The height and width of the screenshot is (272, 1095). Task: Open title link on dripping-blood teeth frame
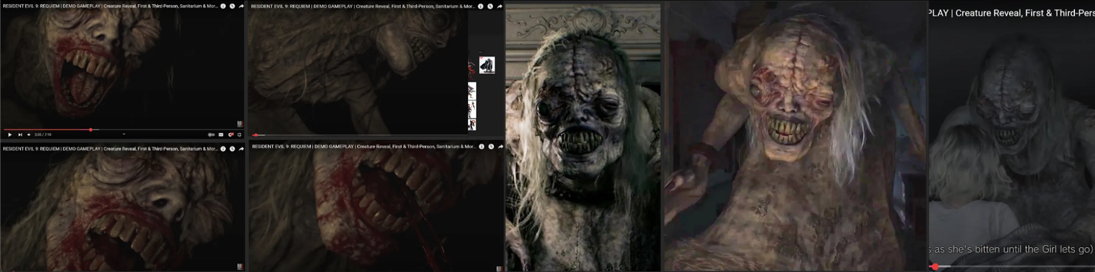pos(364,147)
